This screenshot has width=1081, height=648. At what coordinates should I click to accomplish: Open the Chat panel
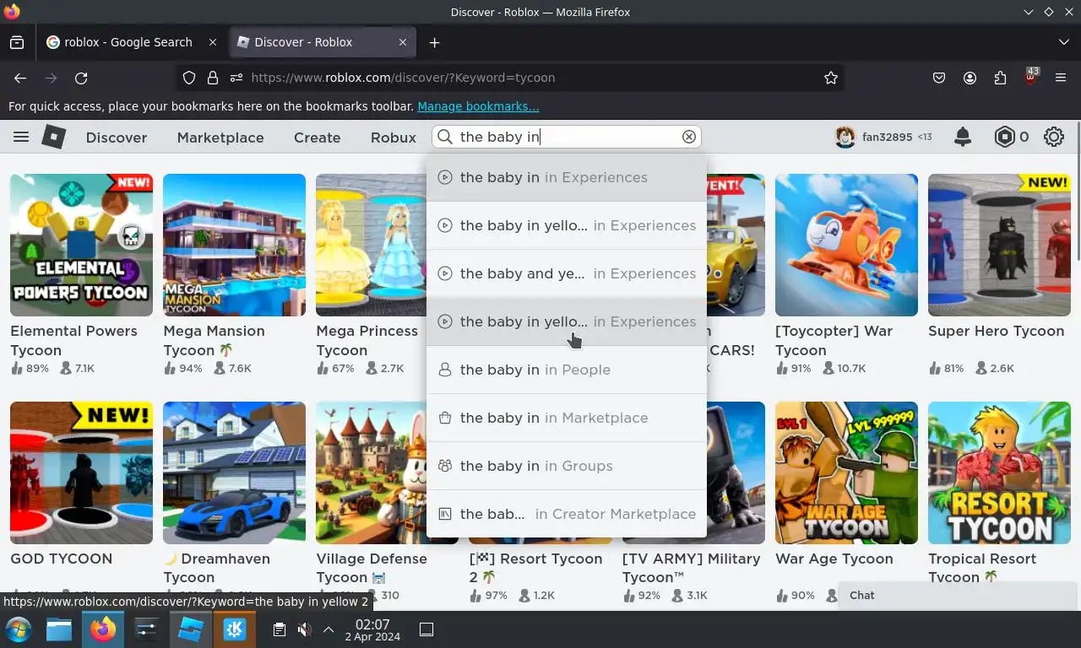pos(959,595)
